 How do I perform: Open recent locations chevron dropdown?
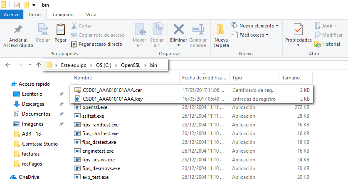pos(30,65)
